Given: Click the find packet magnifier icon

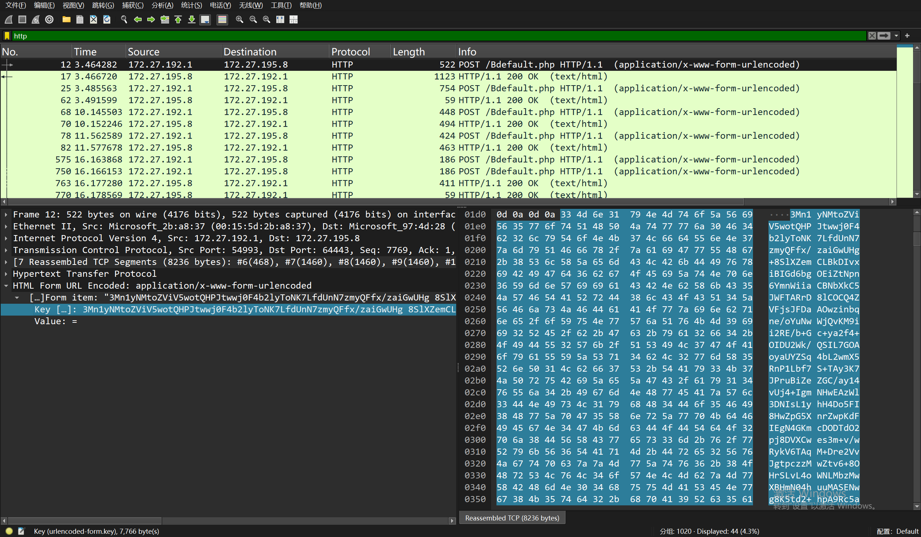Looking at the screenshot, I should (x=124, y=19).
